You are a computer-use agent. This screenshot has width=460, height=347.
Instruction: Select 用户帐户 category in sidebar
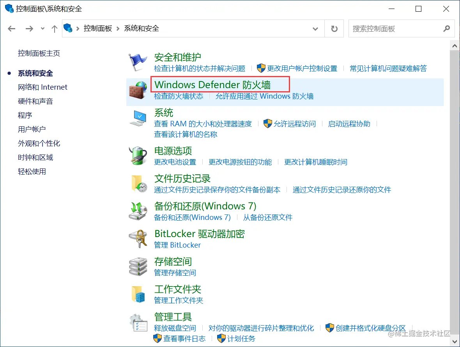click(x=32, y=129)
